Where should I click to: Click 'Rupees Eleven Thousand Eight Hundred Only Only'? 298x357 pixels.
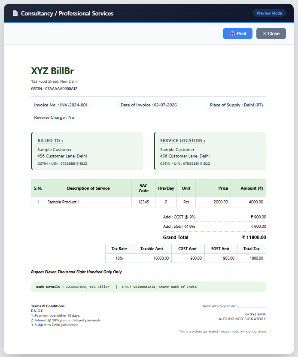pyautogui.click(x=76, y=272)
